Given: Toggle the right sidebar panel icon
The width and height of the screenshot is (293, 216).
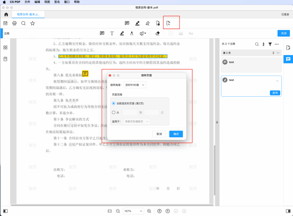Looking at the screenshot, I should (288, 211).
